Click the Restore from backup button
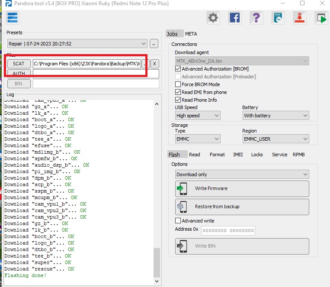The image size is (330, 287). (x=242, y=207)
